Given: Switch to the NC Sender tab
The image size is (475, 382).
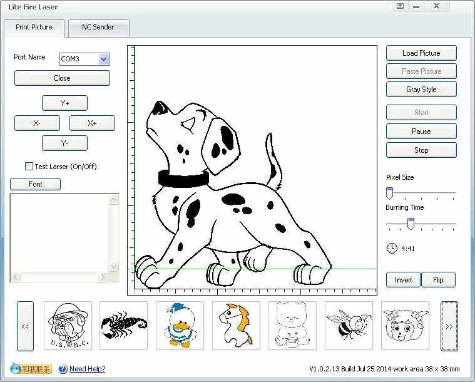Looking at the screenshot, I should coord(98,28).
